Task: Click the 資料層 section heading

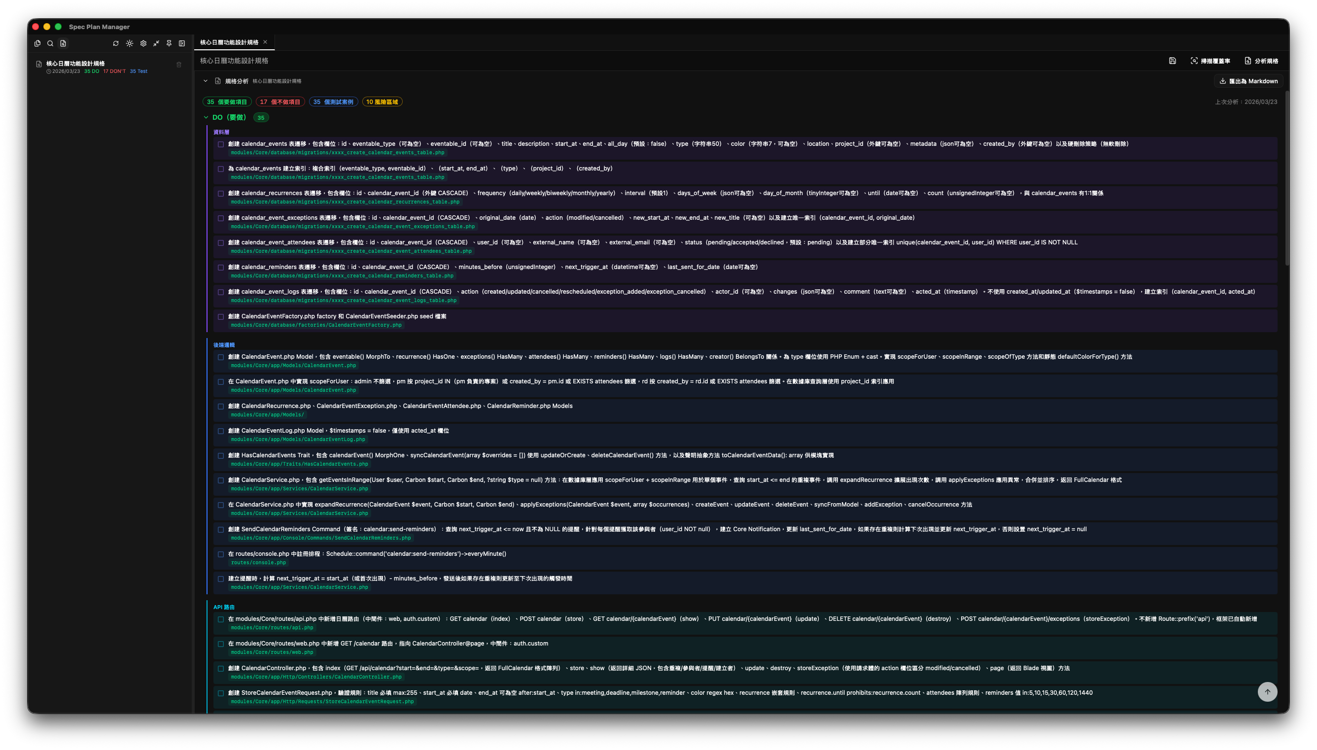Action: [x=221, y=133]
